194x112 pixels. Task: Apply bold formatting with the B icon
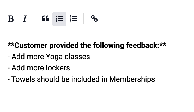[x=11, y=19]
